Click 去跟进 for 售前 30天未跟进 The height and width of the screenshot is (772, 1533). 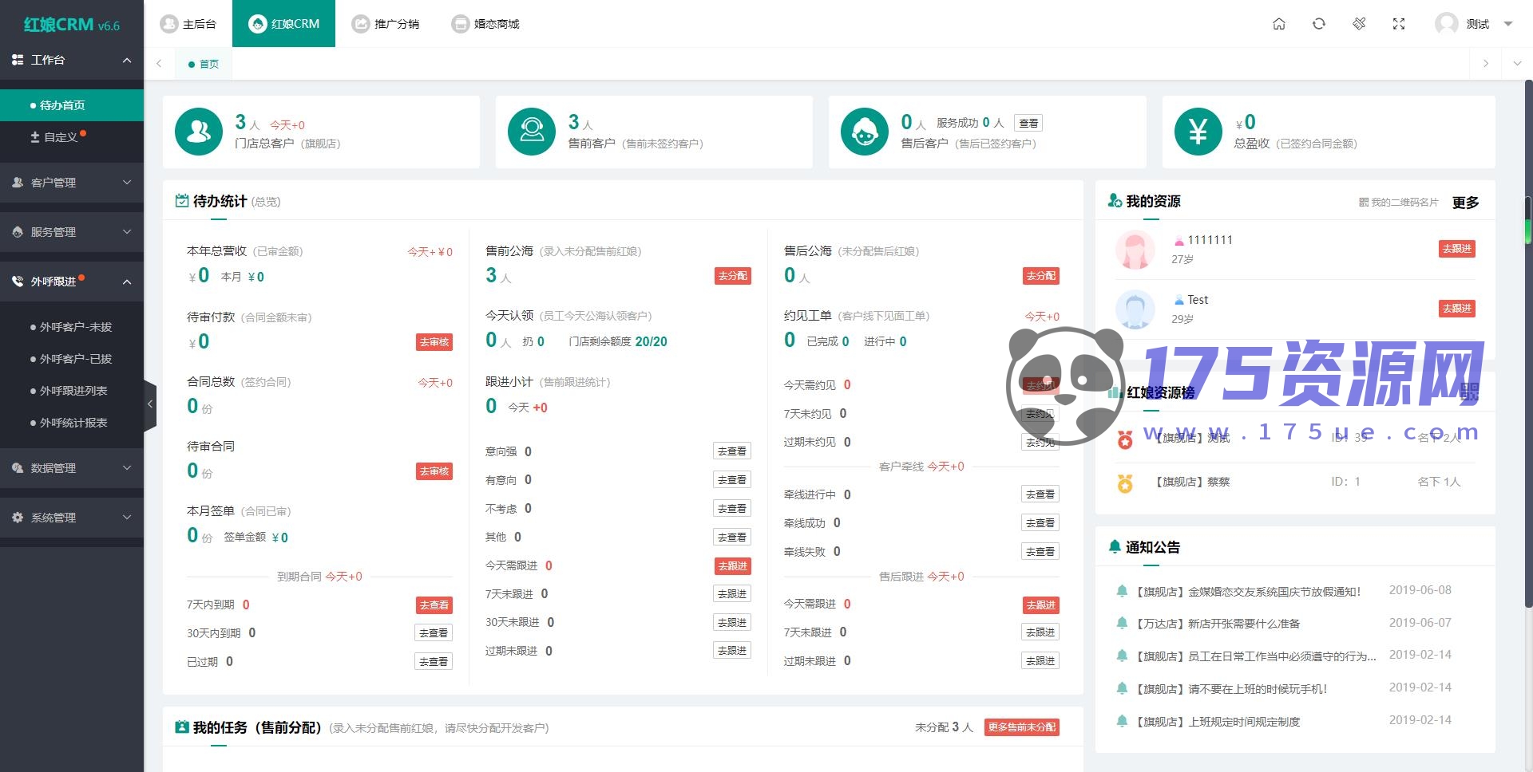732,623
